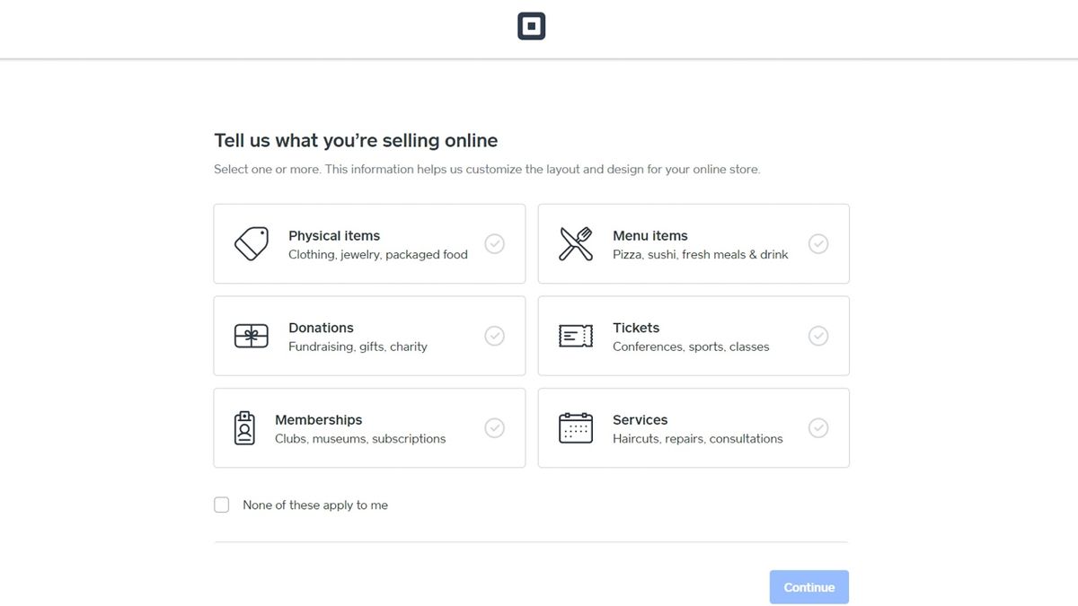1078x606 pixels.
Task: Mark the Services checkmark circle
Action: point(818,427)
